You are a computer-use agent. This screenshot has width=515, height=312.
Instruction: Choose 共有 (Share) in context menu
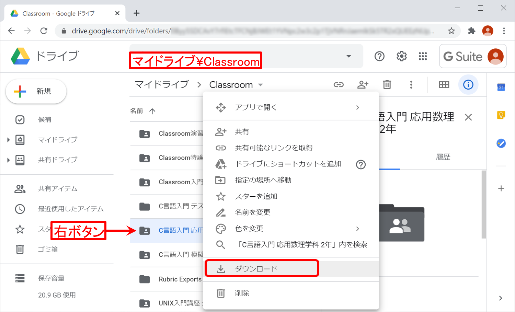(x=291, y=132)
